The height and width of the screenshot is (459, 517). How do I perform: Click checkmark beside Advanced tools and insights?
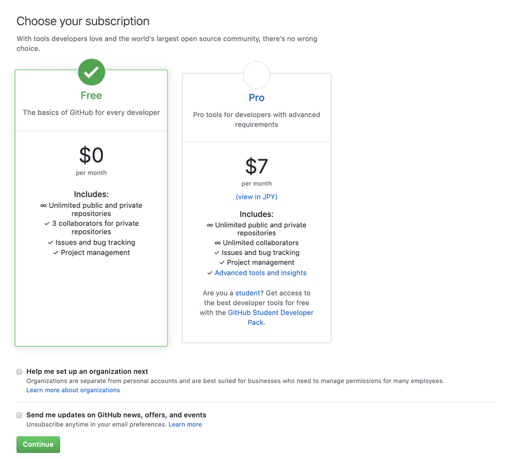point(210,273)
